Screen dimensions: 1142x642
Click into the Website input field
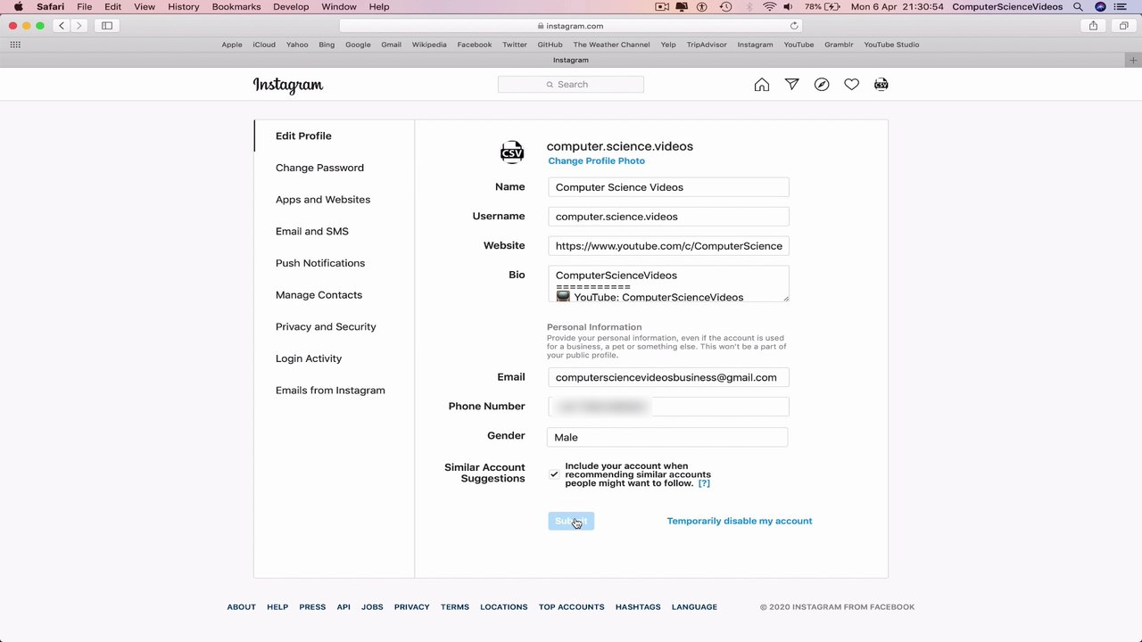[x=668, y=246]
